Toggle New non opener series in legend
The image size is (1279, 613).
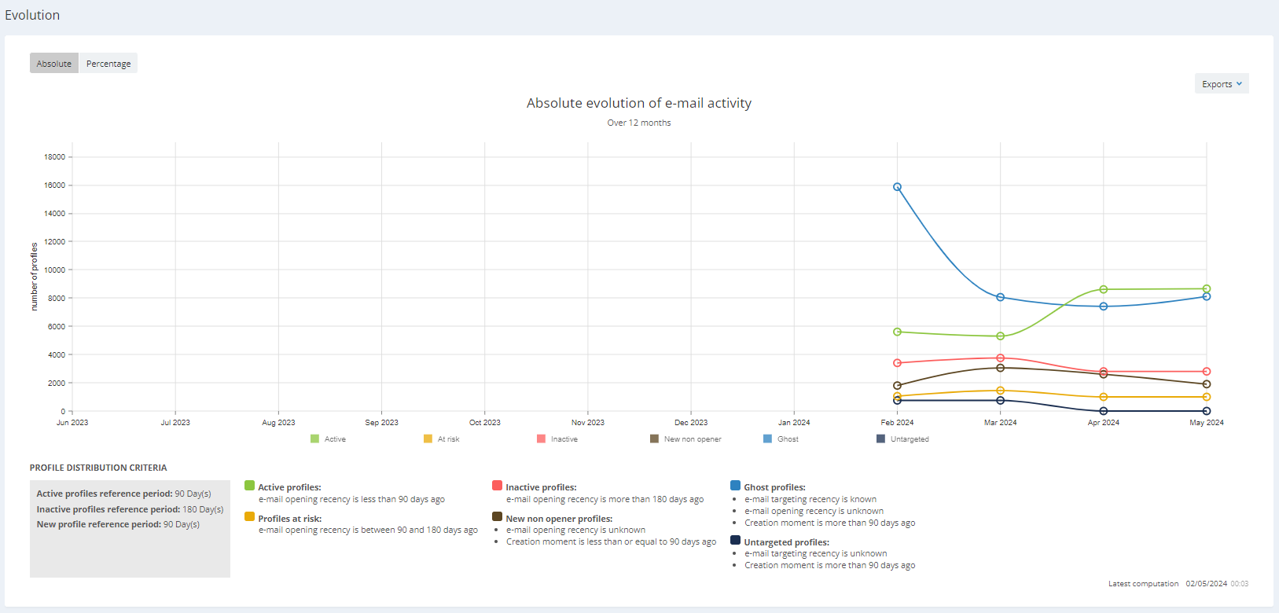coord(685,439)
